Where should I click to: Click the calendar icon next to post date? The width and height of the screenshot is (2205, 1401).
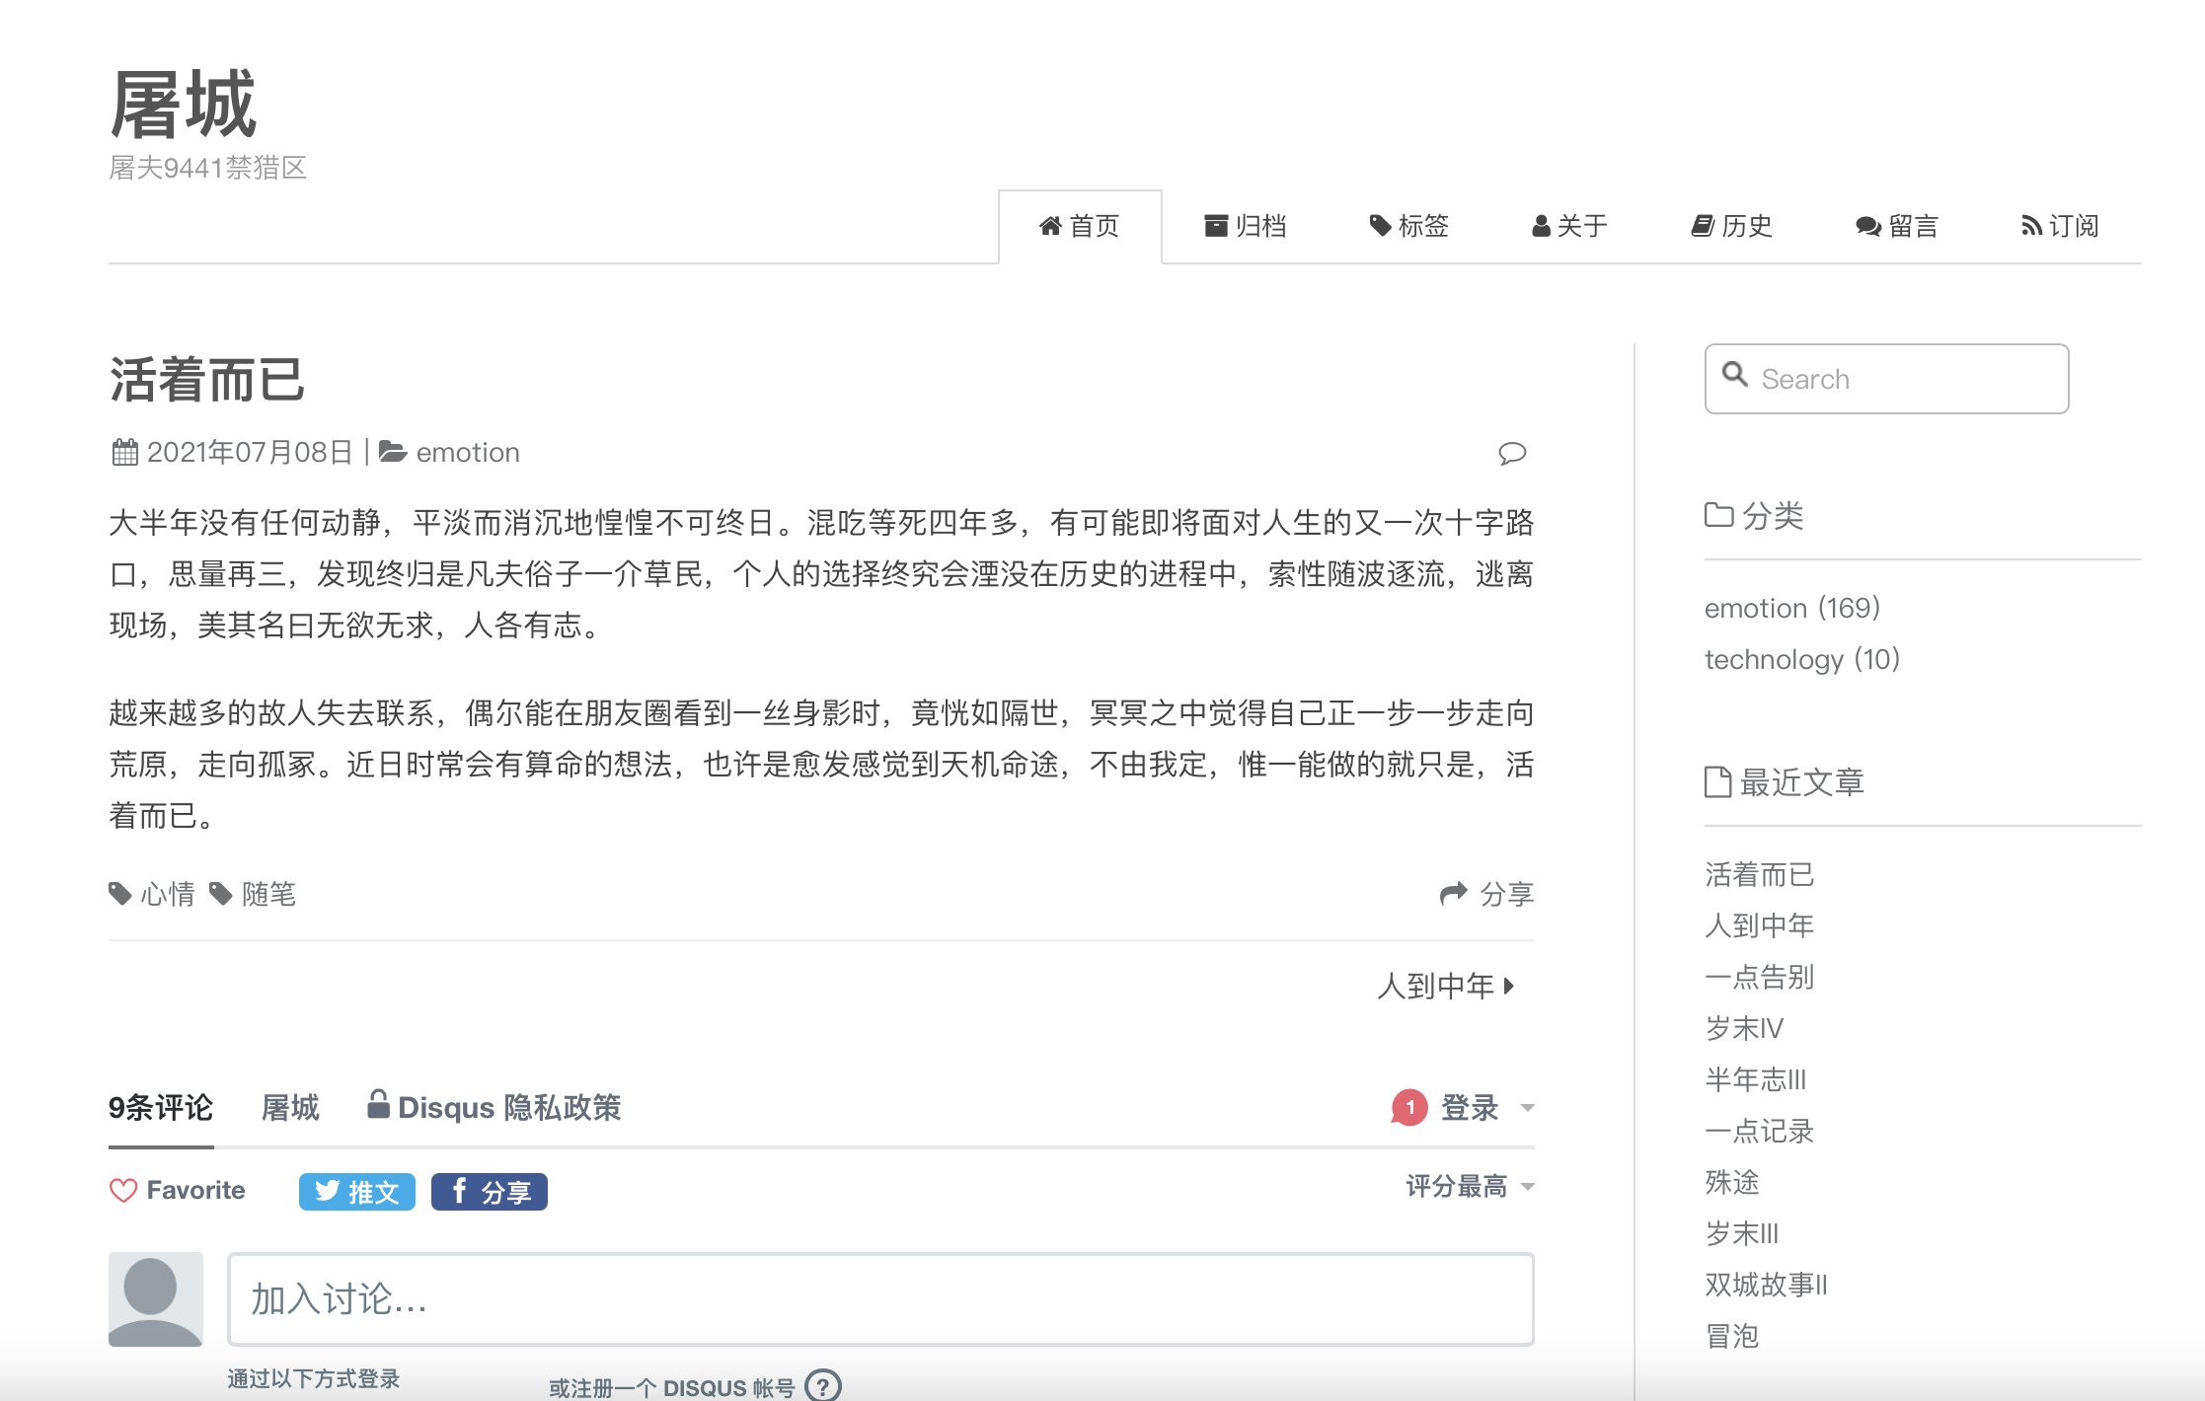pyautogui.click(x=124, y=451)
